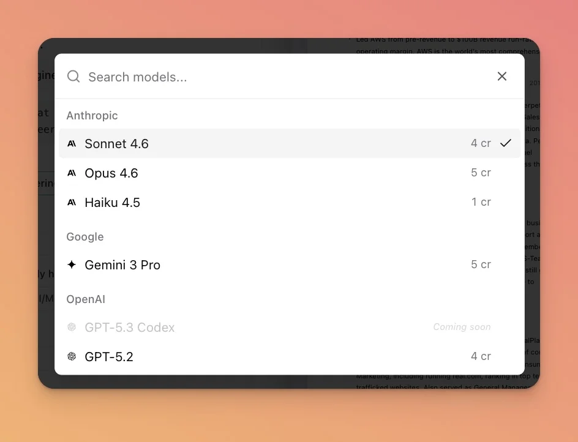Screen dimensions: 578x442
Task: Click the magnifier search icon
Action: point(73,77)
